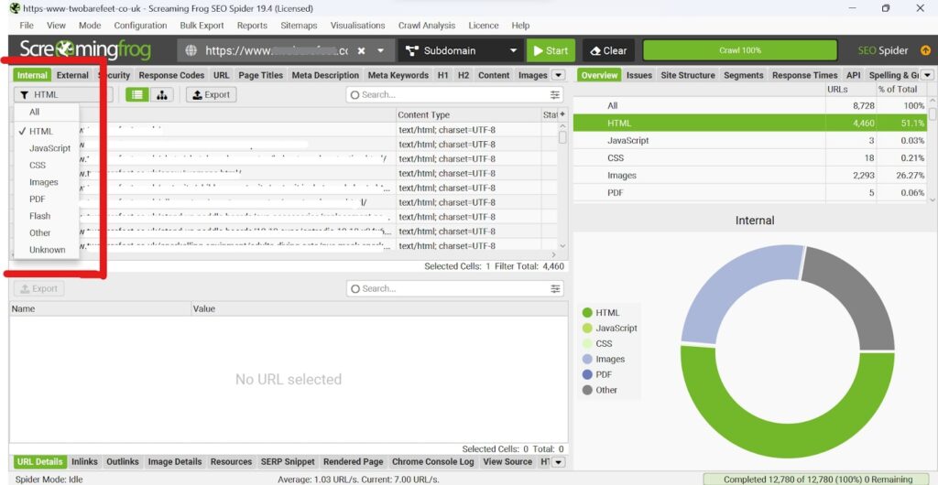The image size is (938, 485).
Task: Open the HTML filter dropdown
Action: coord(63,94)
